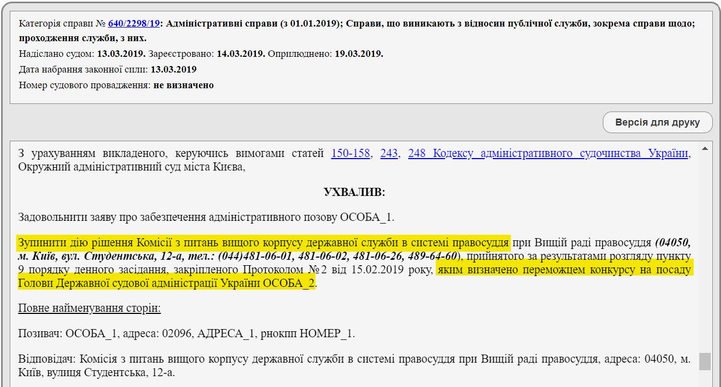Click the не визначено proceeding number value
Viewport: 721px width, 387px height.
(183, 85)
